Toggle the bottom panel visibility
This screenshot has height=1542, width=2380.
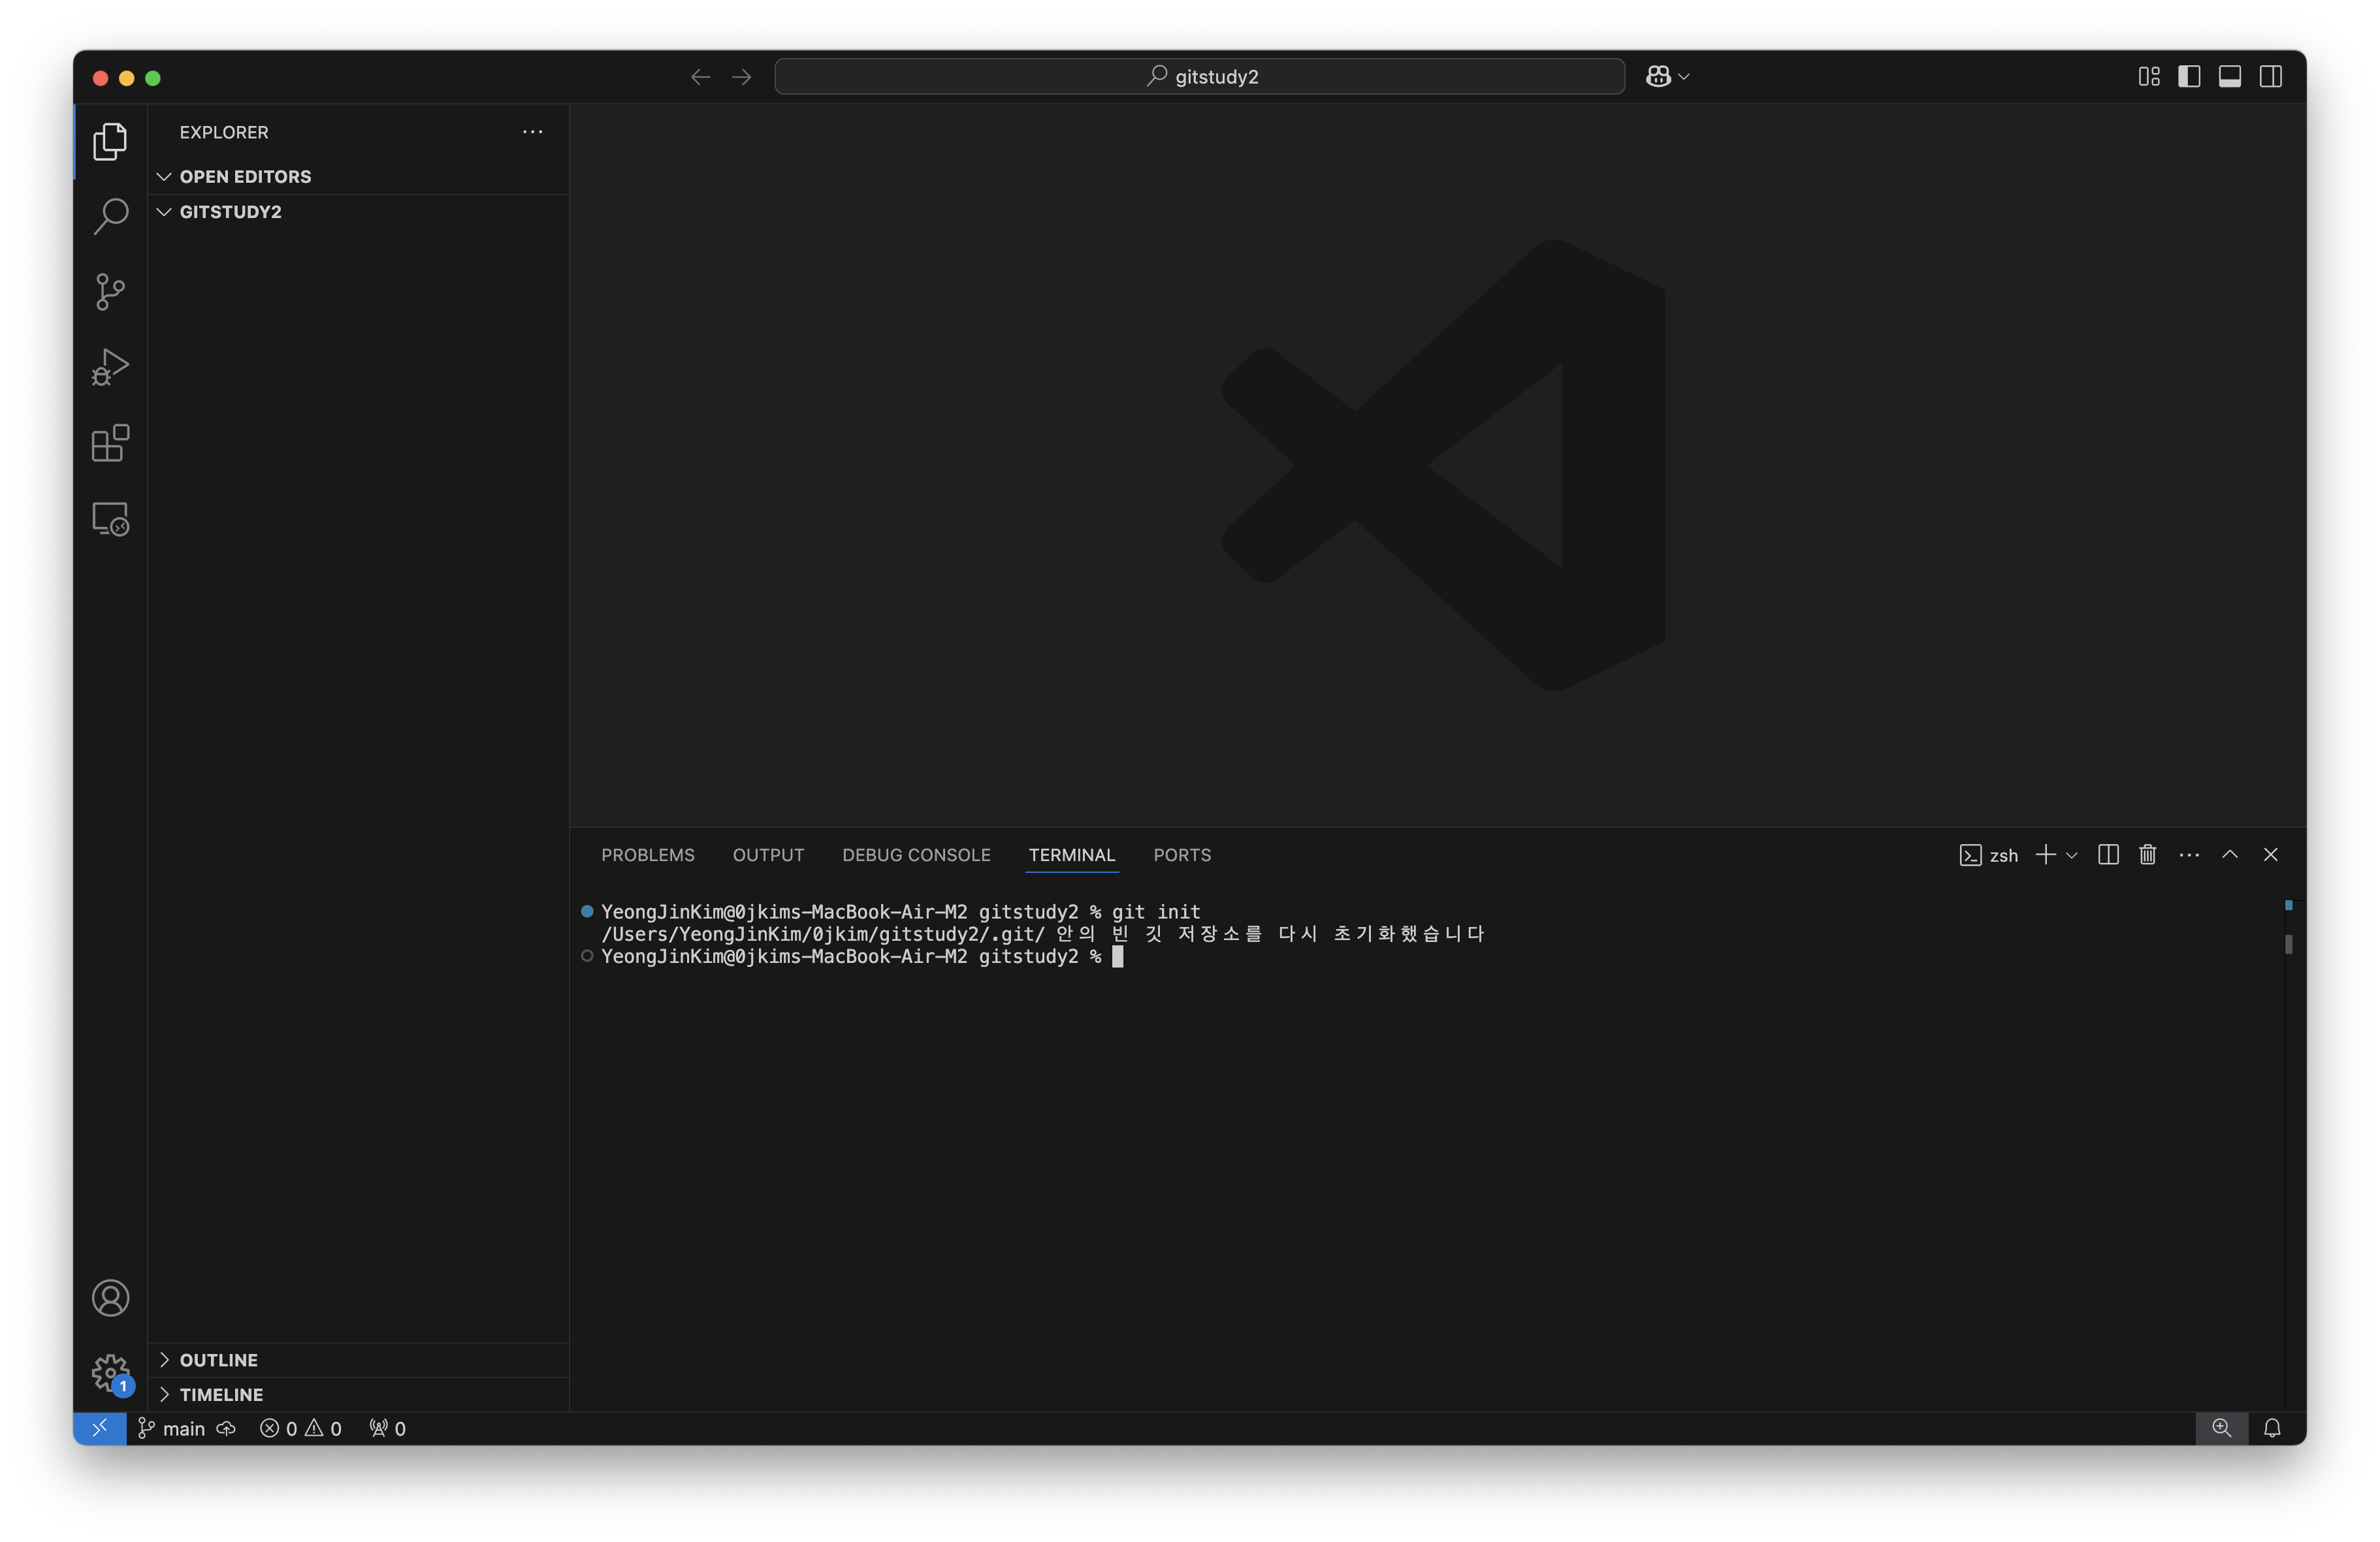(2230, 77)
